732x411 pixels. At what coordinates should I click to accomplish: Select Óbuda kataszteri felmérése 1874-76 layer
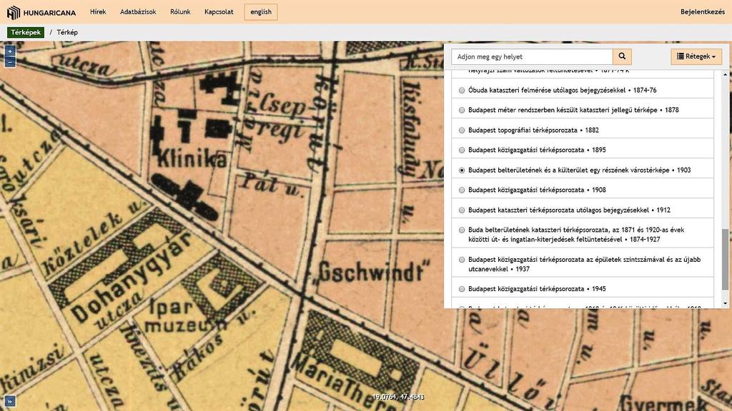pos(462,91)
